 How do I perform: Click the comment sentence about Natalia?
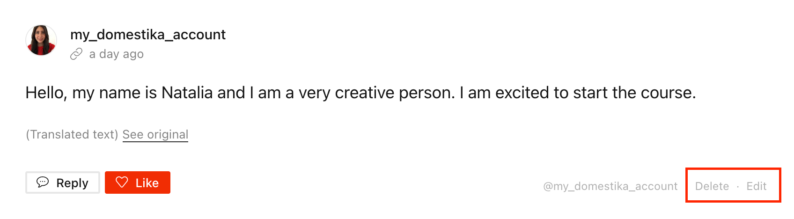360,93
